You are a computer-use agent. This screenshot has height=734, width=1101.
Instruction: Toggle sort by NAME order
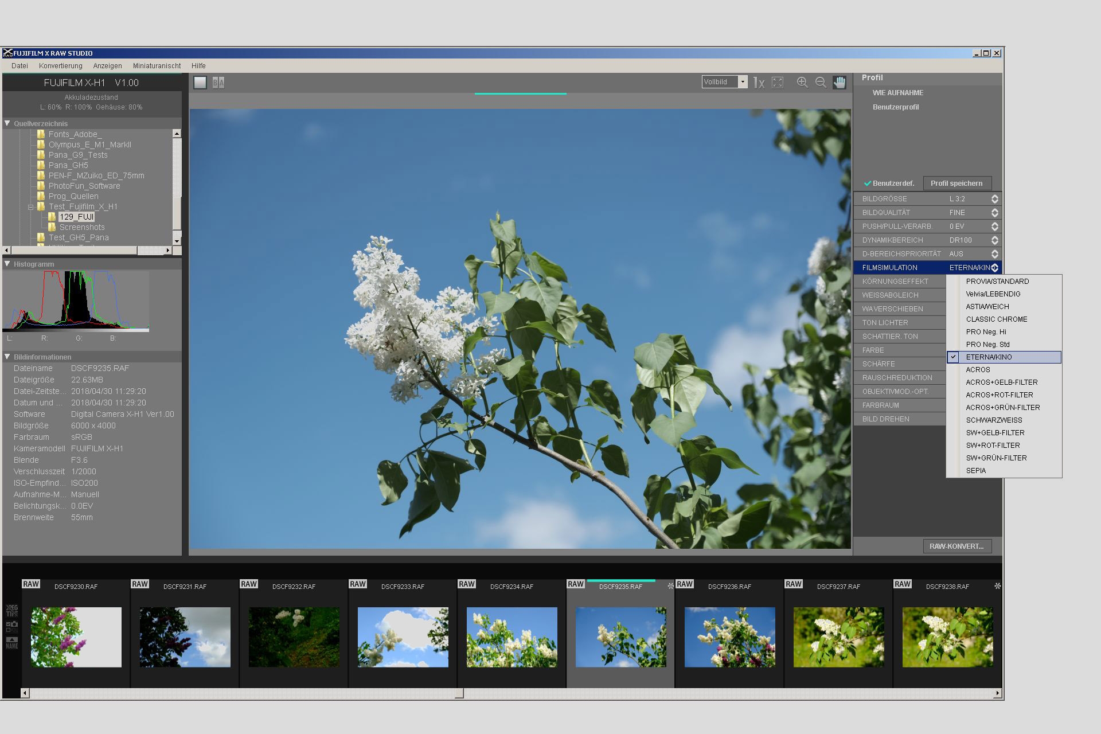pos(12,643)
